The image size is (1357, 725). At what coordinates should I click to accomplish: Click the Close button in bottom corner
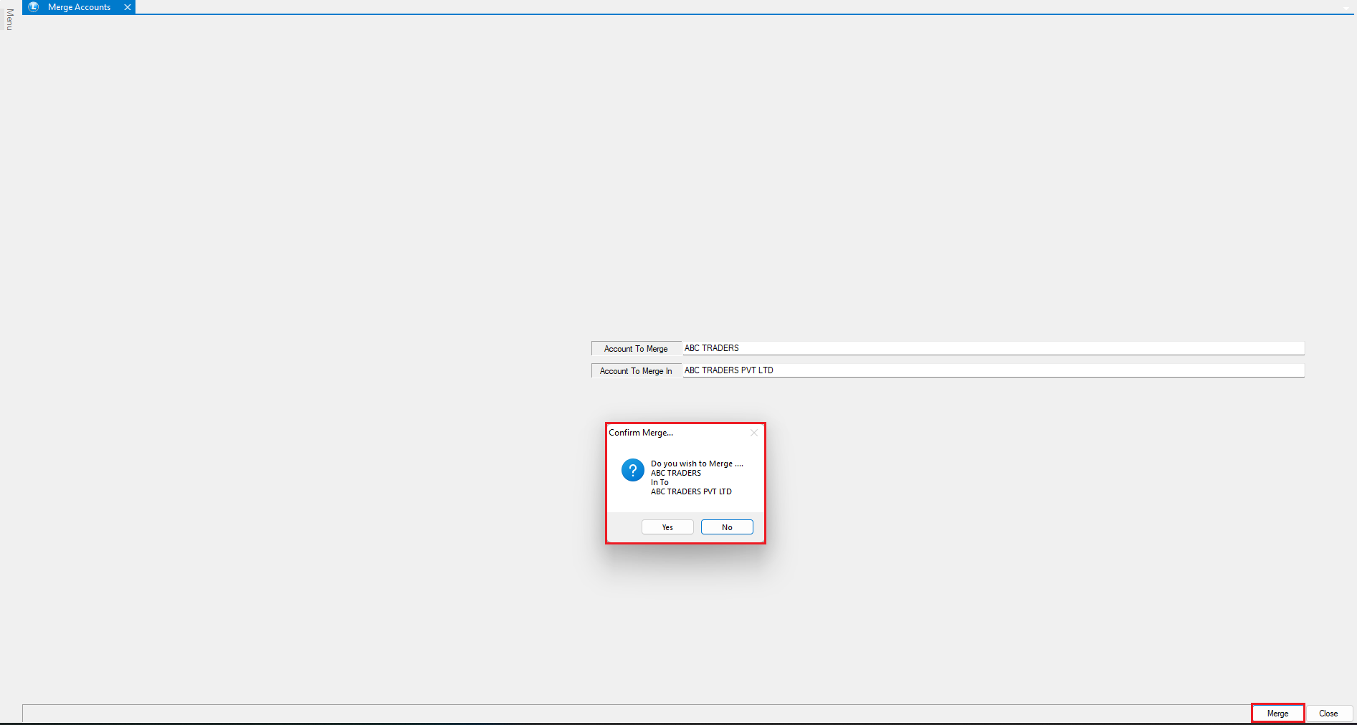1328,714
